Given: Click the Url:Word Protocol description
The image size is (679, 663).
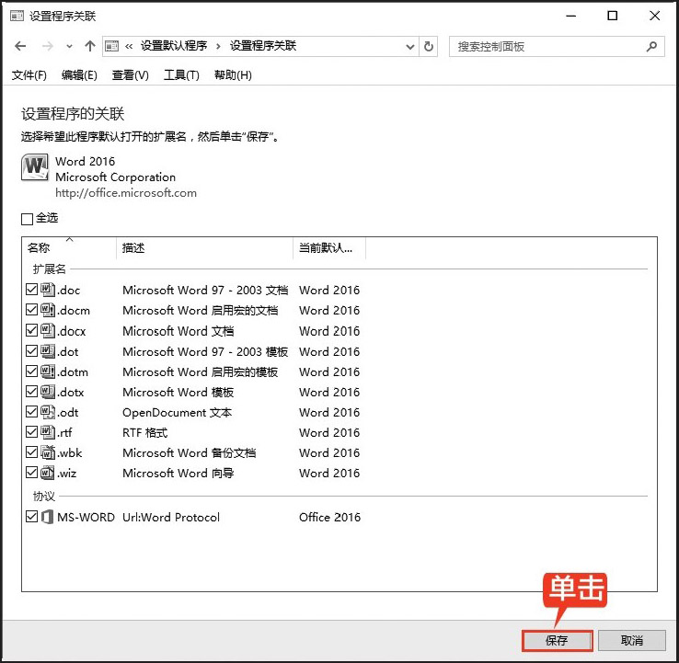Looking at the screenshot, I should coord(171,517).
